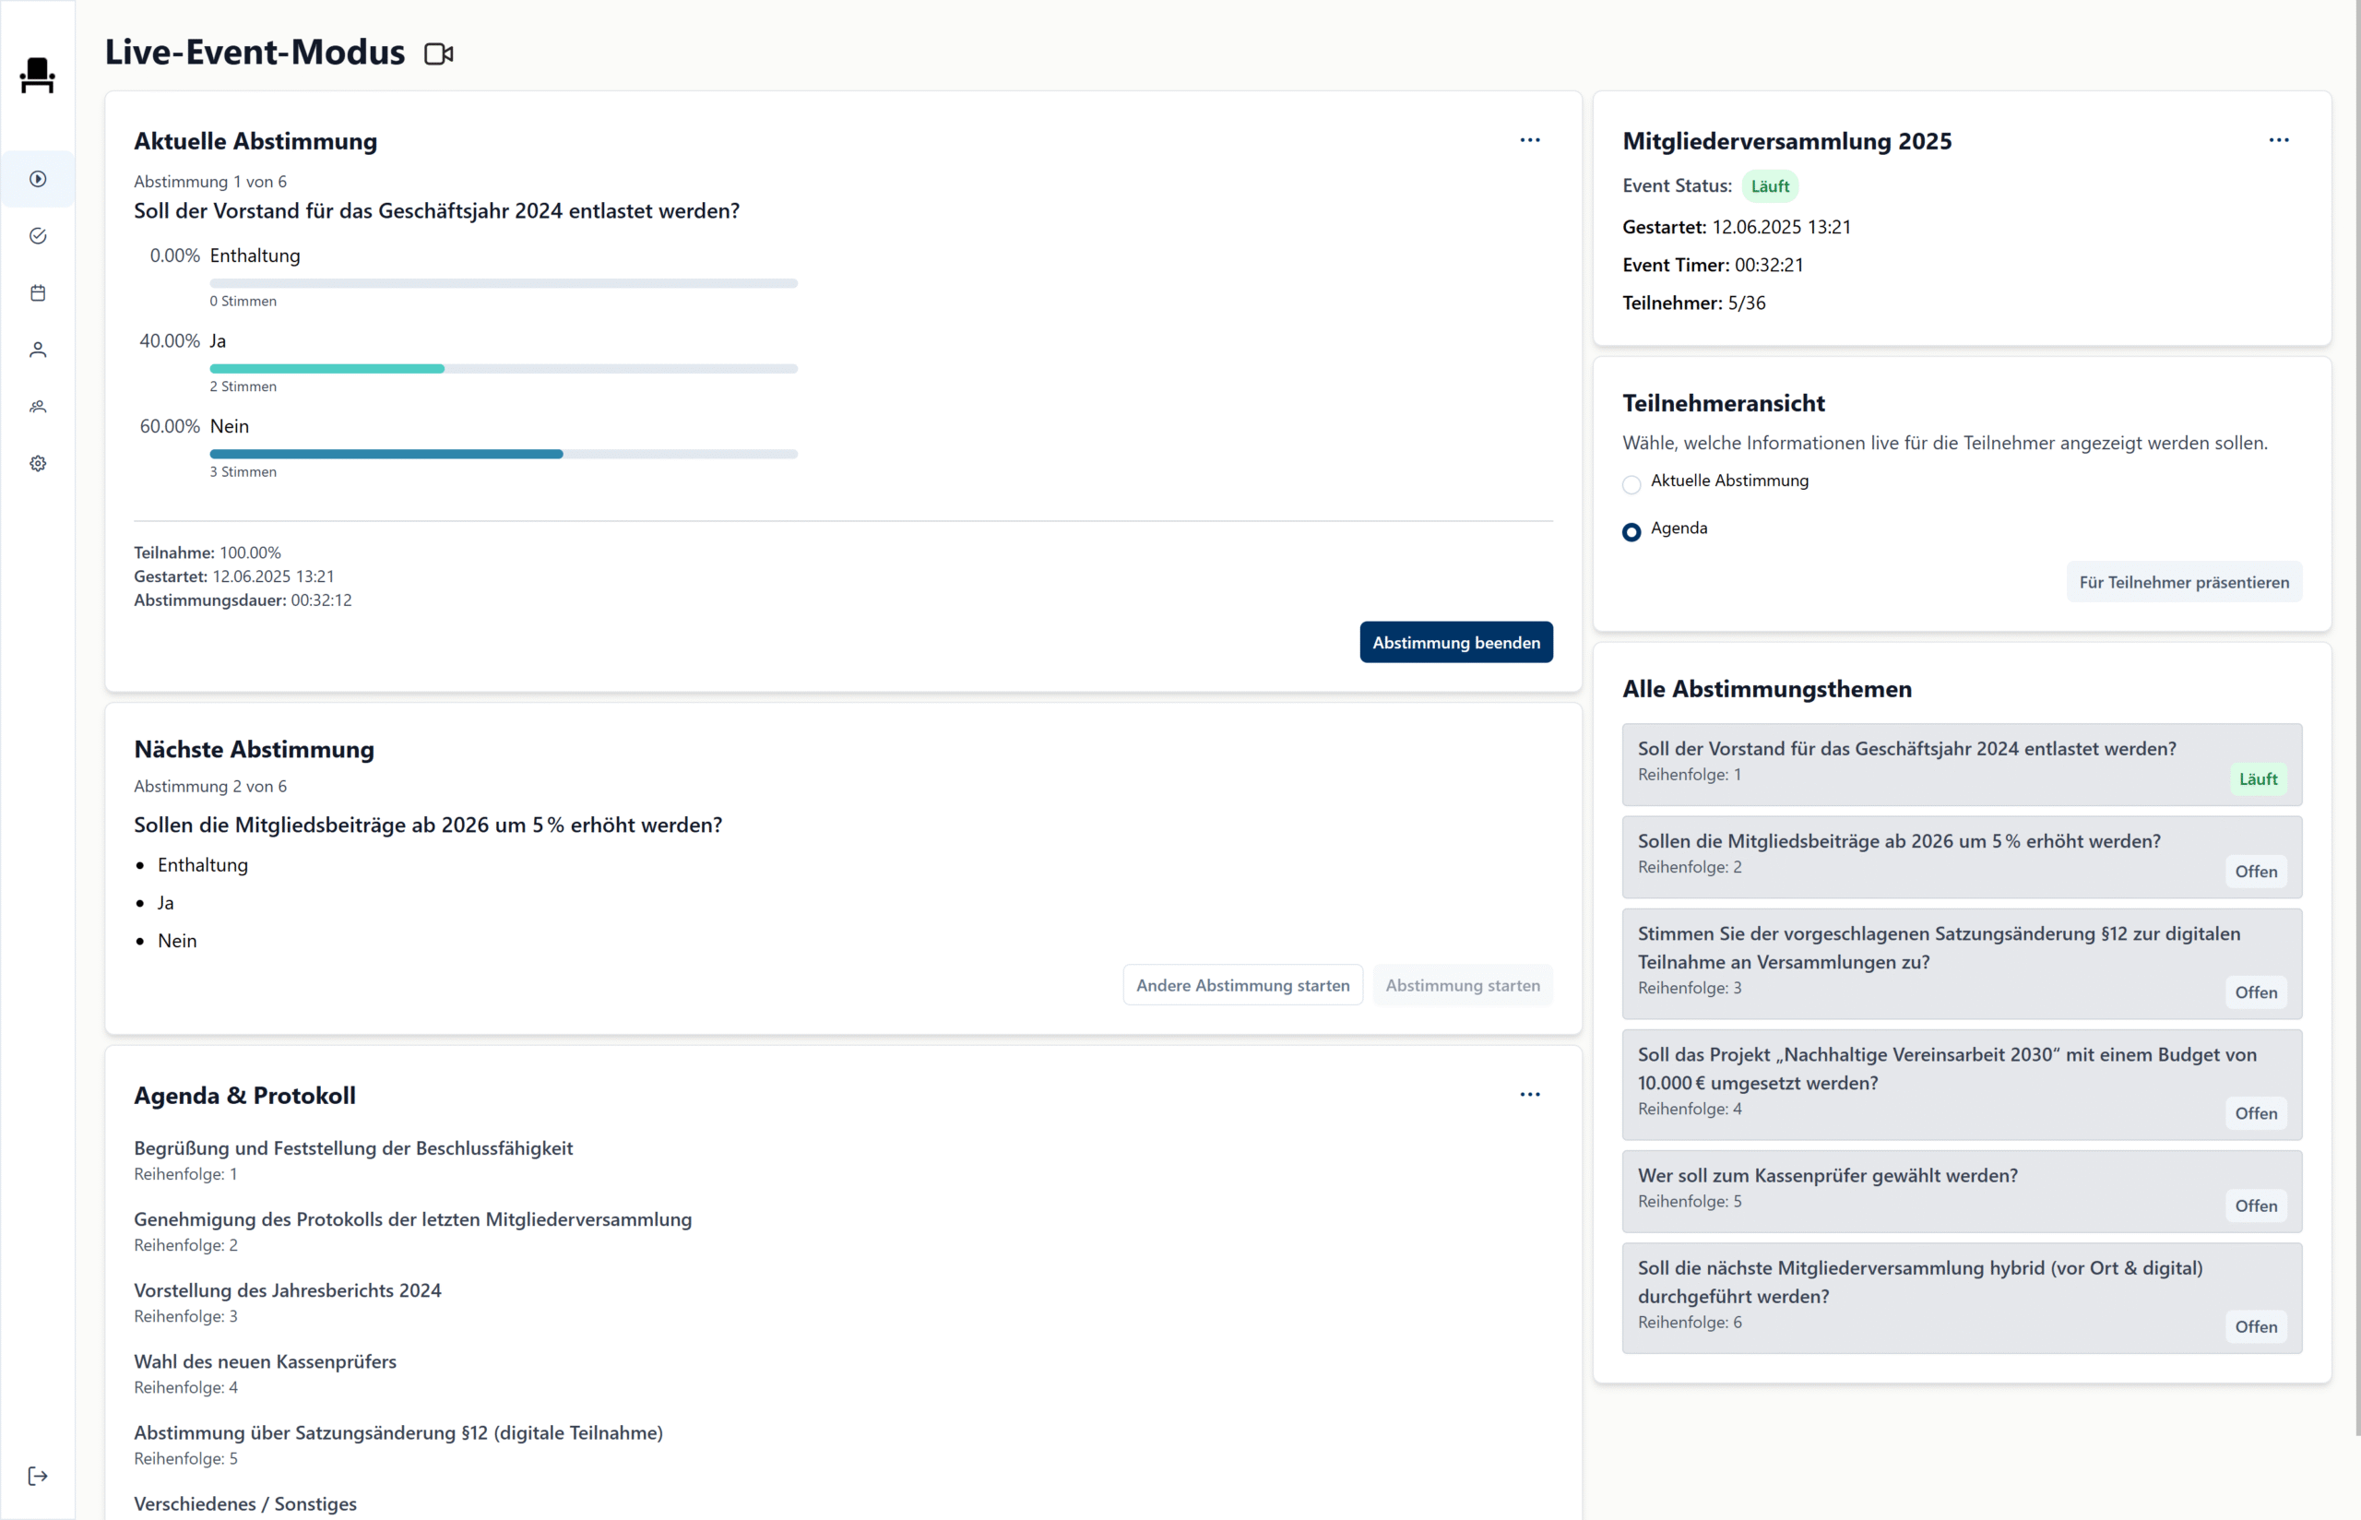Open the Aktuelle Abstimmung three-dot menu
2361x1520 pixels.
1529,140
